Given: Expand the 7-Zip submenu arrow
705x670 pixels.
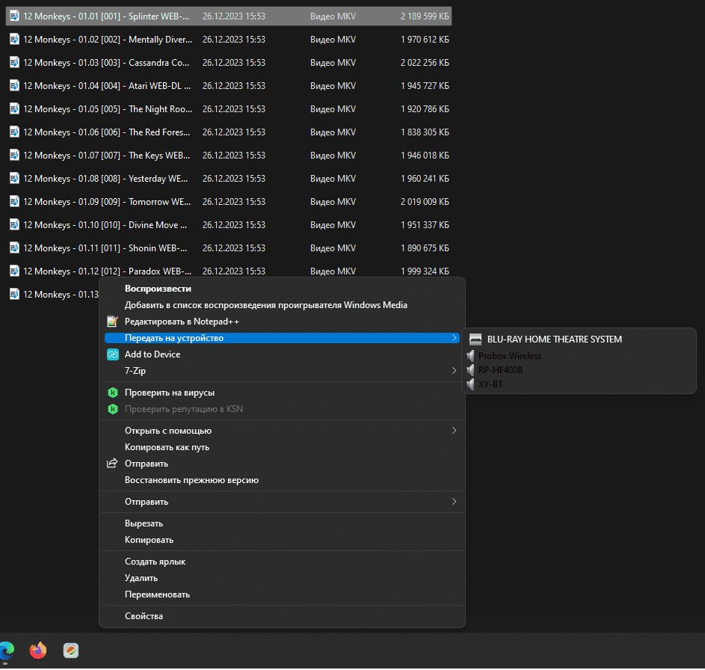Looking at the screenshot, I should 454,371.
